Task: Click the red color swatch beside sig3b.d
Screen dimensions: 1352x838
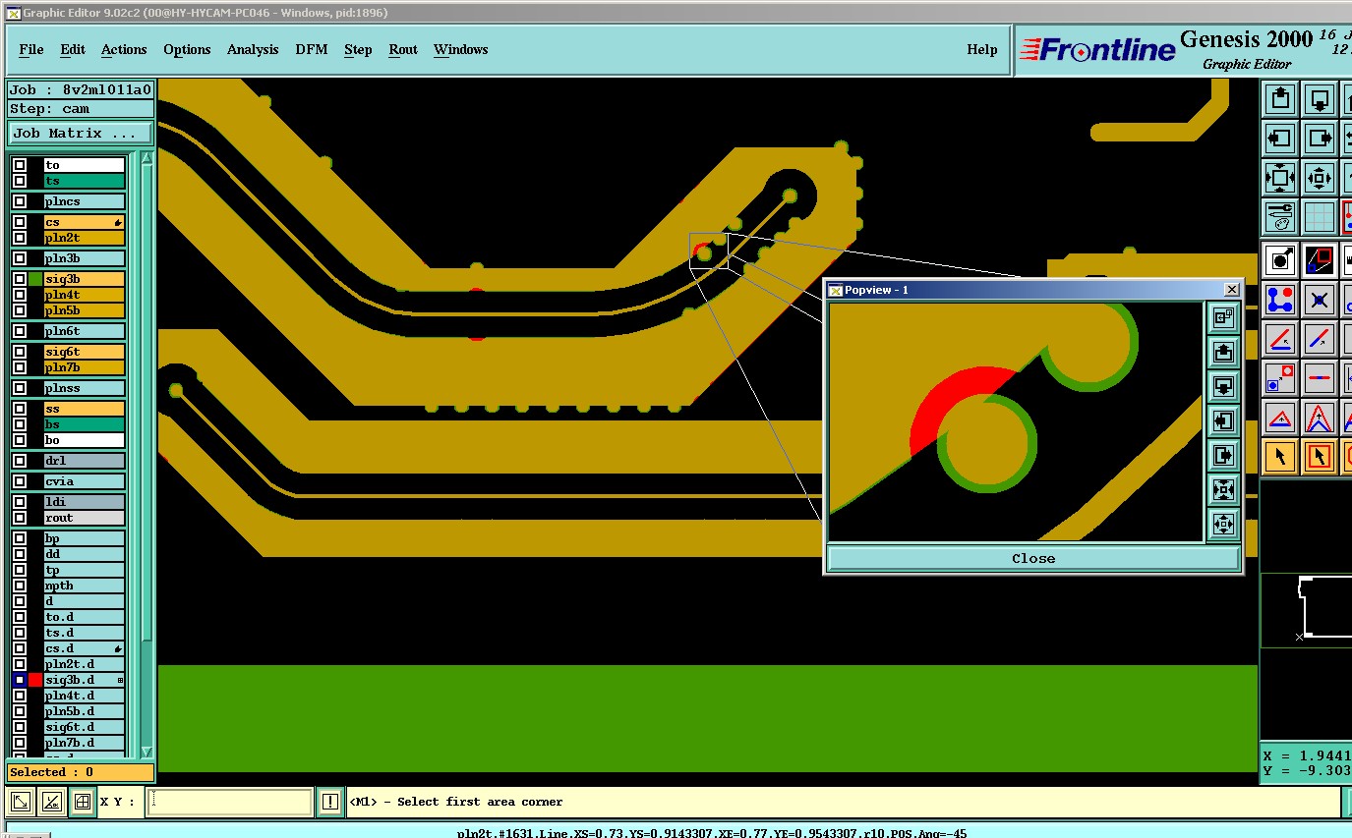Action: coord(35,680)
